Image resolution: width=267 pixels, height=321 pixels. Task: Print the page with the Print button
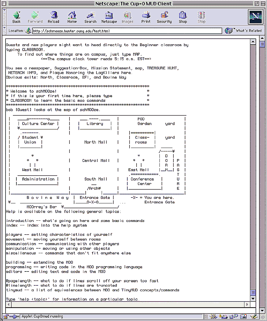(x=146, y=17)
